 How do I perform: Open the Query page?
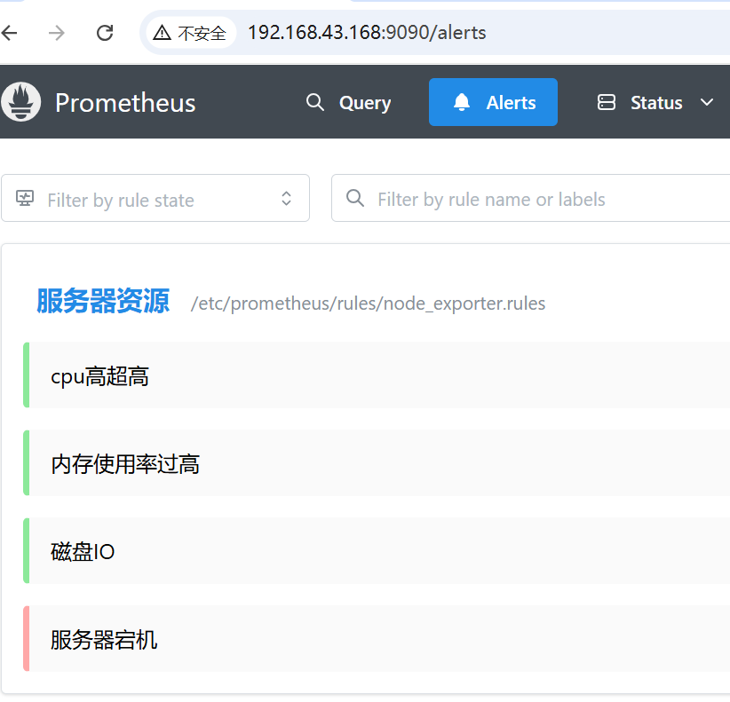click(x=349, y=102)
